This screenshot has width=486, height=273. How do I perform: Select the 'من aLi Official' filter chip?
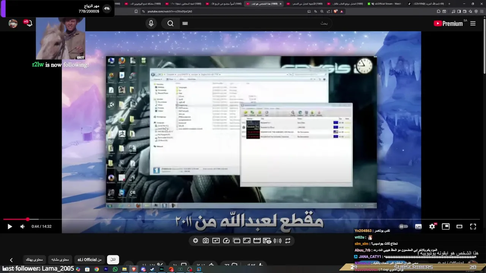pyautogui.click(x=90, y=260)
